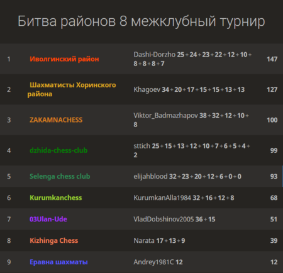Open KurumkanAlla1984 player profile
The image size is (283, 273).
pyautogui.click(x=162, y=198)
